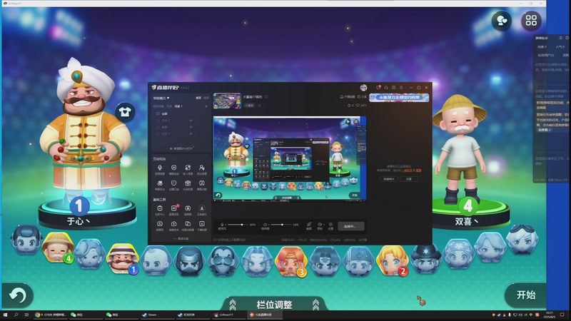Switch to the Chrome taskbar window
Image resolution: width=571 pixels, height=321 pixels.
[50, 315]
